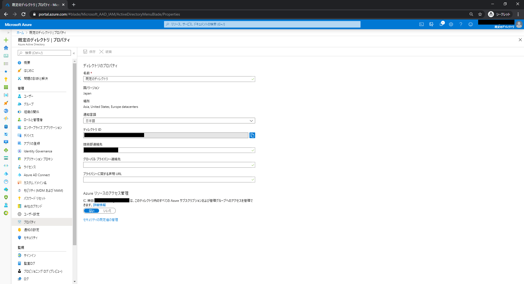Click the help question mark icon
Viewport: 524px width, 284px height.
pyautogui.click(x=461, y=24)
